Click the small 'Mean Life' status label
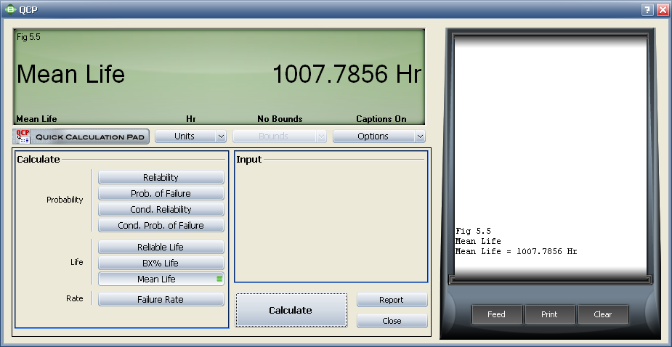The image size is (672, 347). 36,118
